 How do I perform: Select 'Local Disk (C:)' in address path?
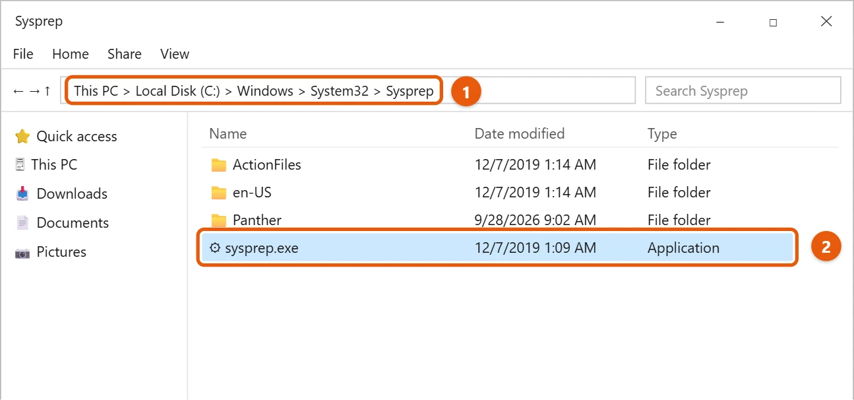tap(178, 90)
